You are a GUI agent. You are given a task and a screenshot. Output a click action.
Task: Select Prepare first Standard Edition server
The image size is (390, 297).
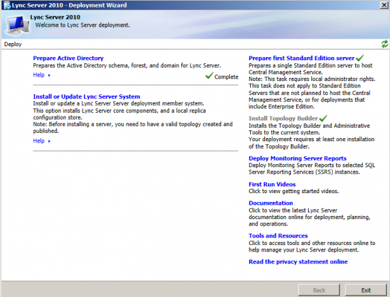[x=301, y=58]
